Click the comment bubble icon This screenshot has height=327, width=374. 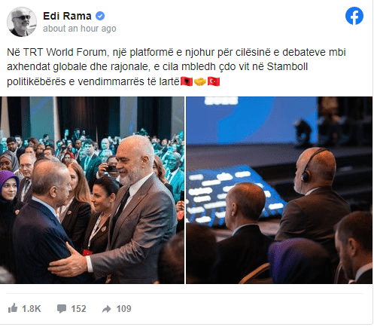coord(62,309)
